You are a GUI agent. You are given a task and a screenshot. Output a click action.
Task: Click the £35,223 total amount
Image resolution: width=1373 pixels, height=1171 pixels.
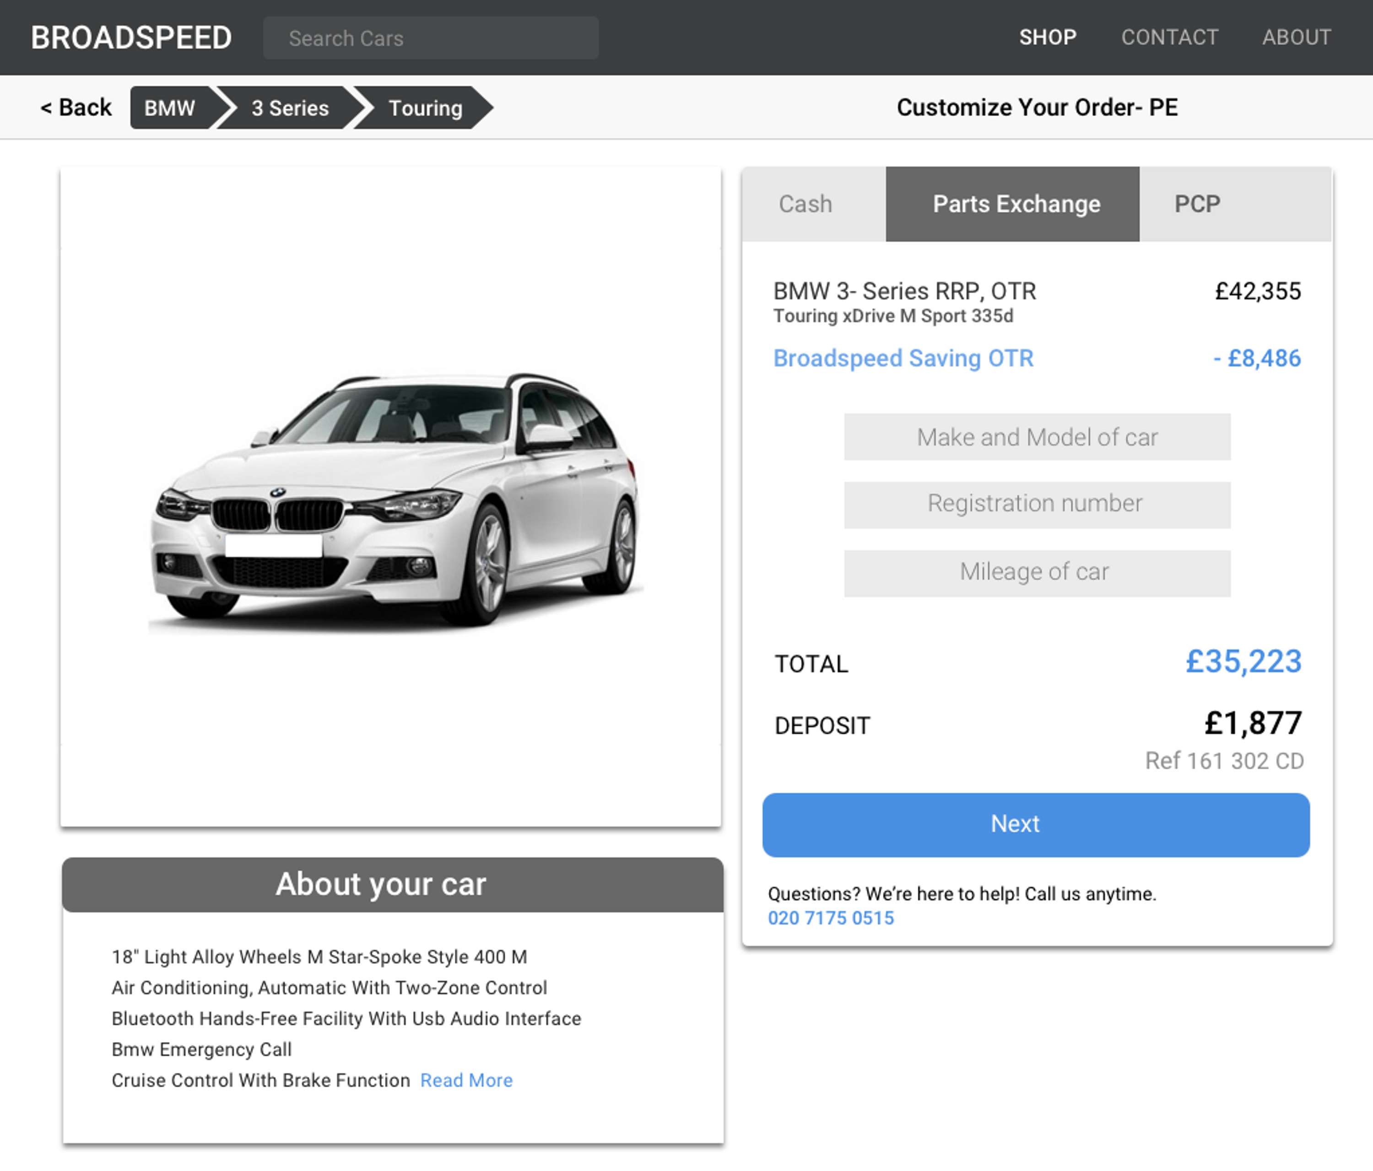(1243, 661)
